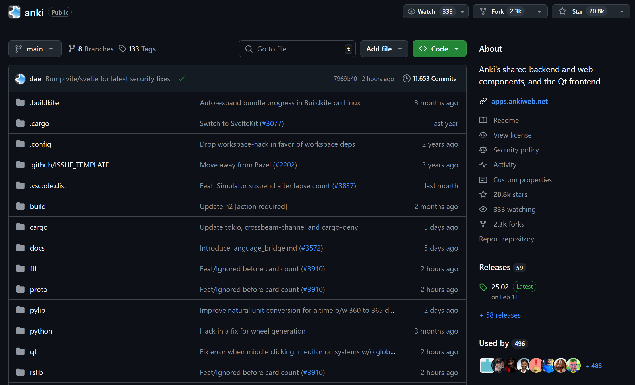Click the green commit status checkmark
Image resolution: width=635 pixels, height=385 pixels.
tap(181, 79)
